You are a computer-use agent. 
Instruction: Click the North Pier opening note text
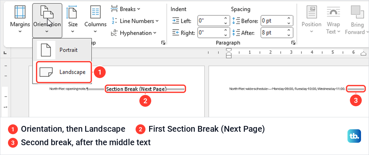(69, 89)
